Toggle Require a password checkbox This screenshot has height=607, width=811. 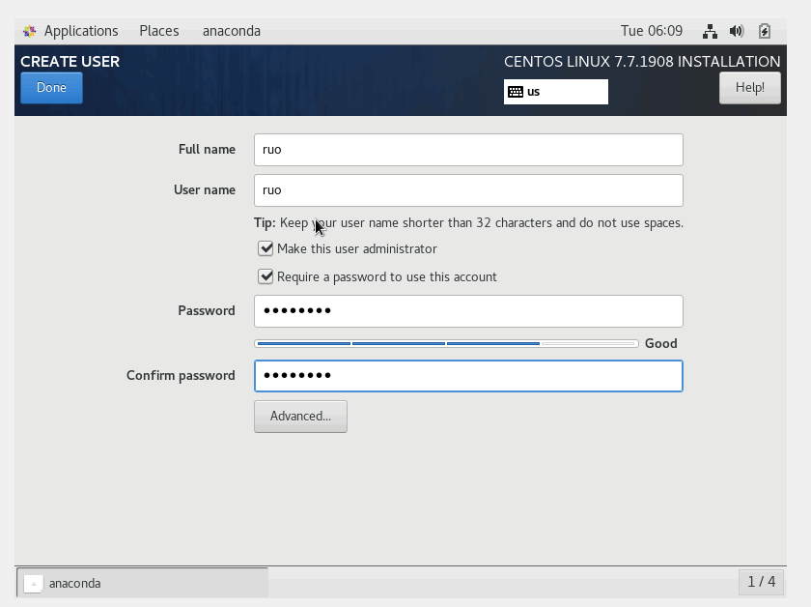tap(266, 276)
